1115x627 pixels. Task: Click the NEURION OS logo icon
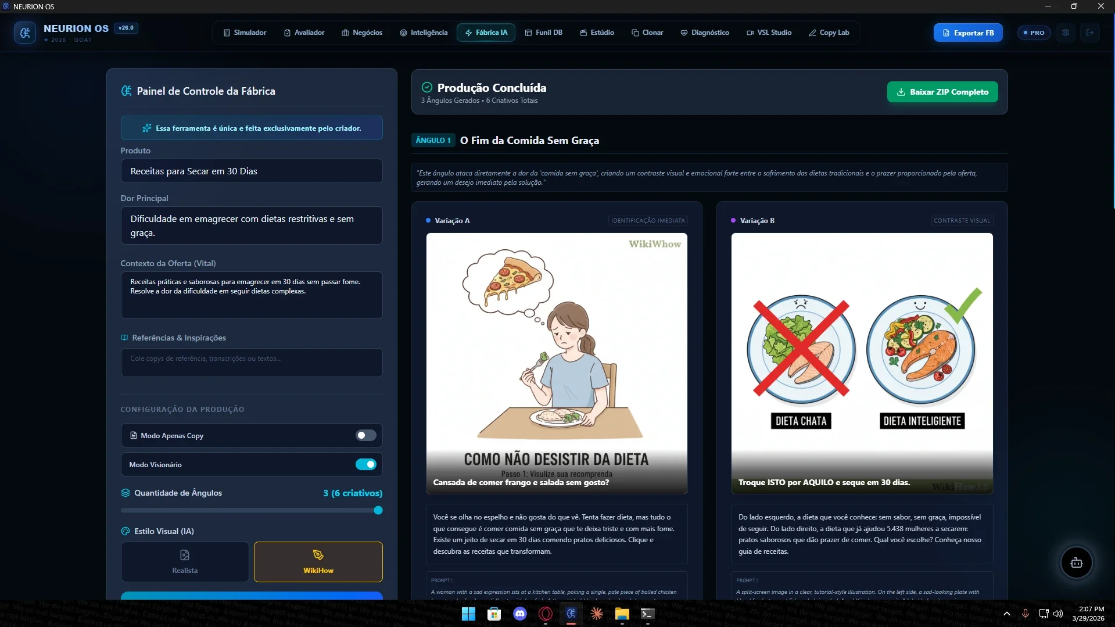coord(25,33)
